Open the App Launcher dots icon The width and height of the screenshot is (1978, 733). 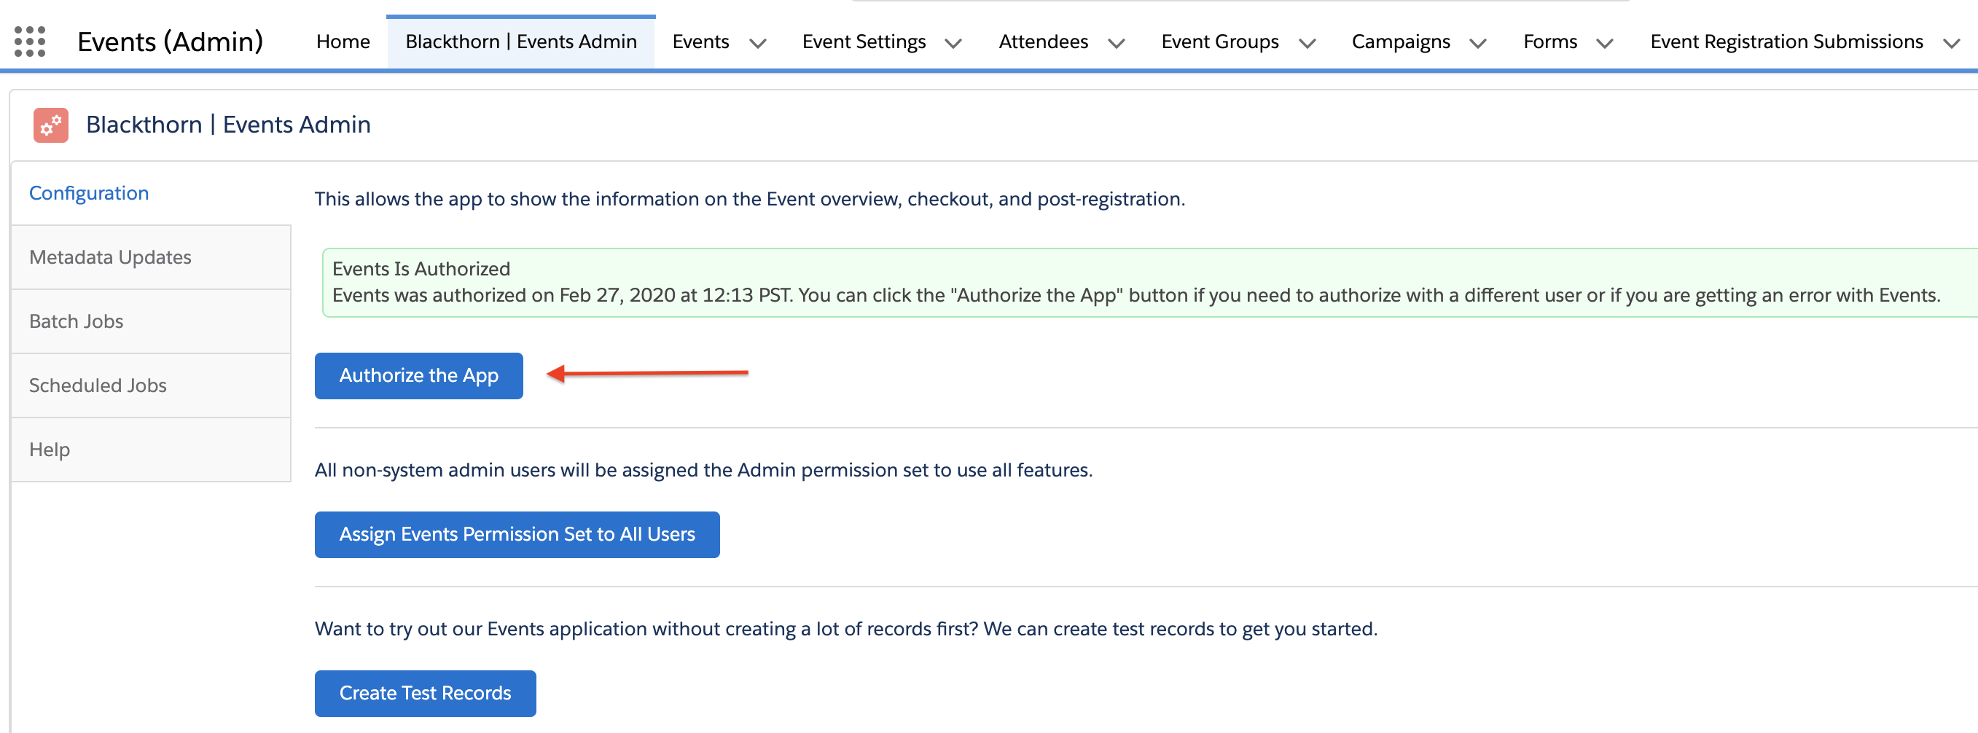click(x=30, y=42)
